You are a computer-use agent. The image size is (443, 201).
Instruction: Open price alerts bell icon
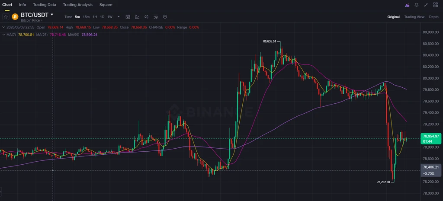(417, 5)
